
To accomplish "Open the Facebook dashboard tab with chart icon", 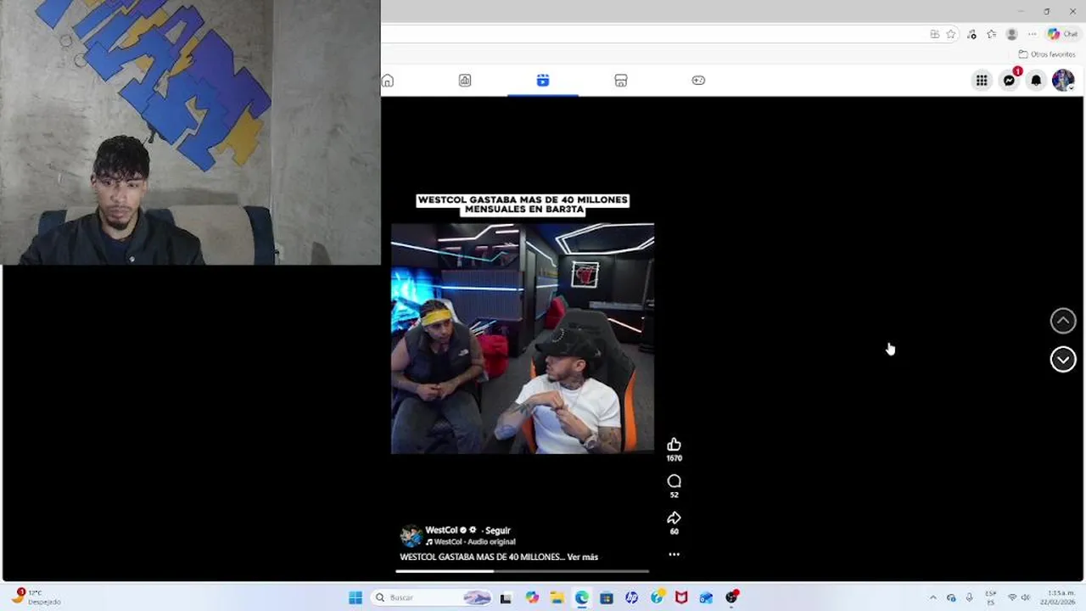I will click(465, 81).
